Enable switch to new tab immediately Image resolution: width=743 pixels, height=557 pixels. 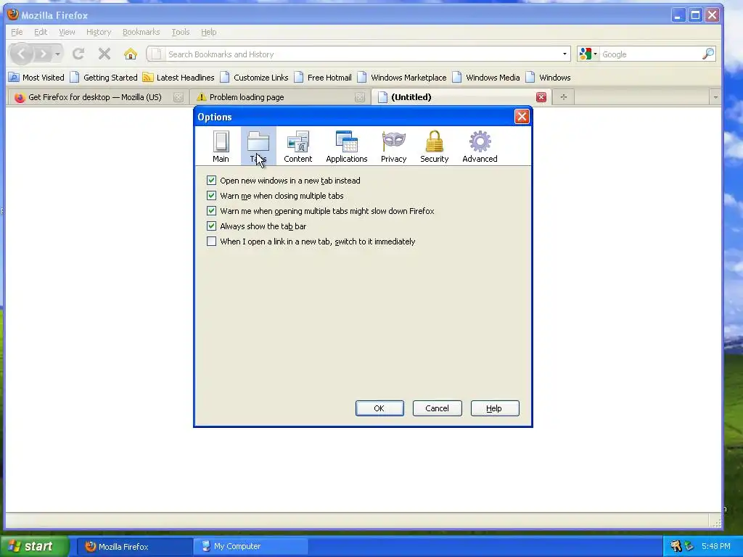coord(211,241)
